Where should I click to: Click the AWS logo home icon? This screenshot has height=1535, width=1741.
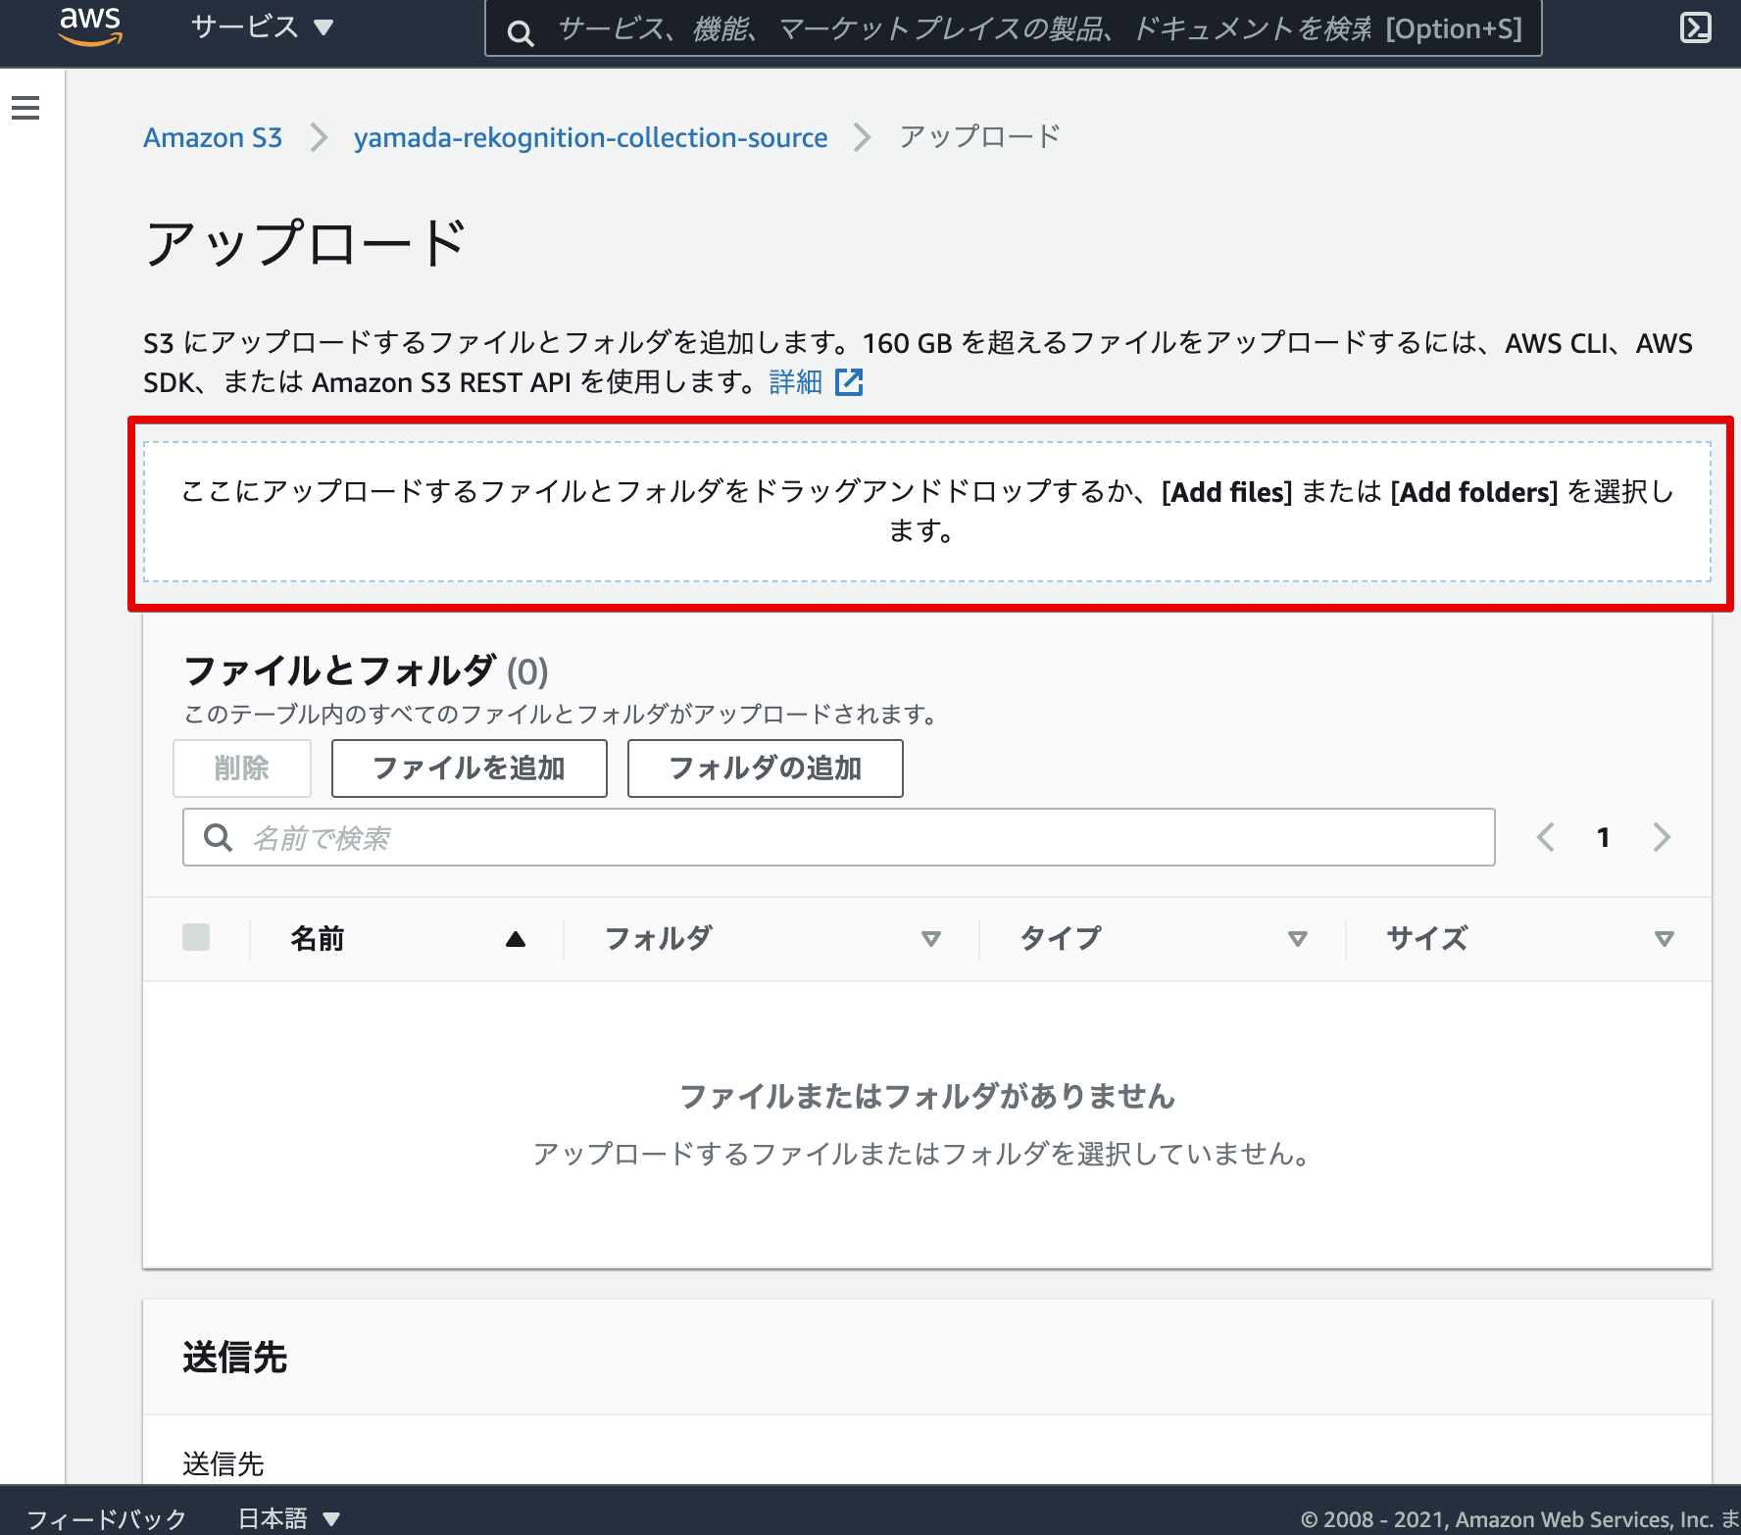click(x=90, y=25)
